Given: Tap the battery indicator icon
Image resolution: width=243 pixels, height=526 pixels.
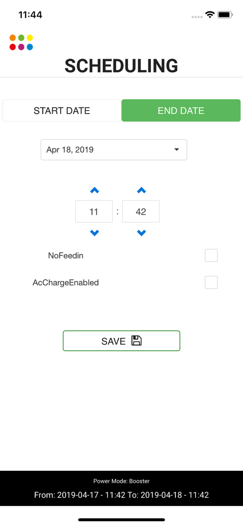Looking at the screenshot, I should 225,15.
